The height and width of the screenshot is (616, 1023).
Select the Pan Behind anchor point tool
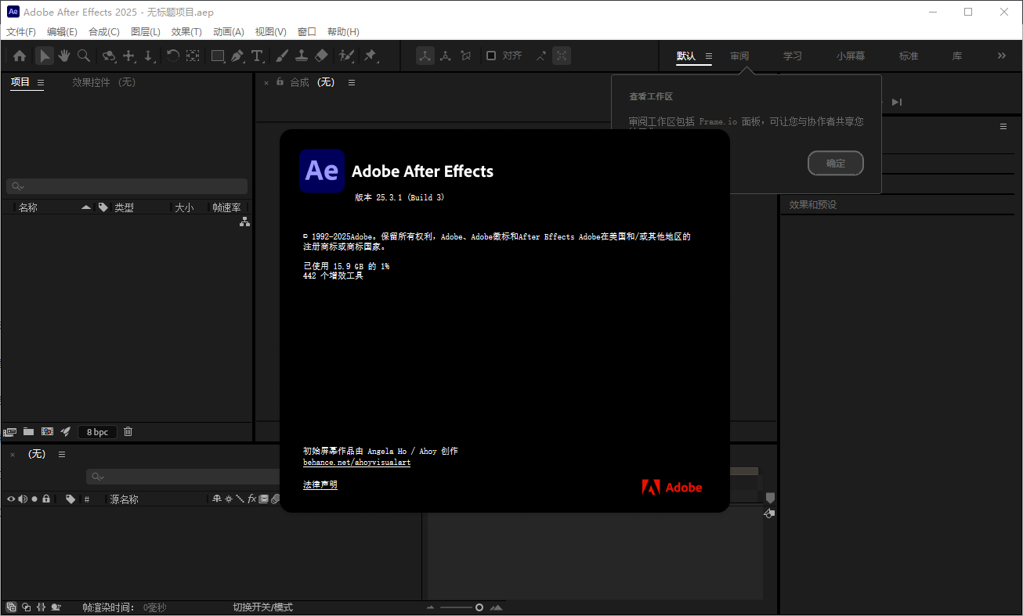coord(193,56)
